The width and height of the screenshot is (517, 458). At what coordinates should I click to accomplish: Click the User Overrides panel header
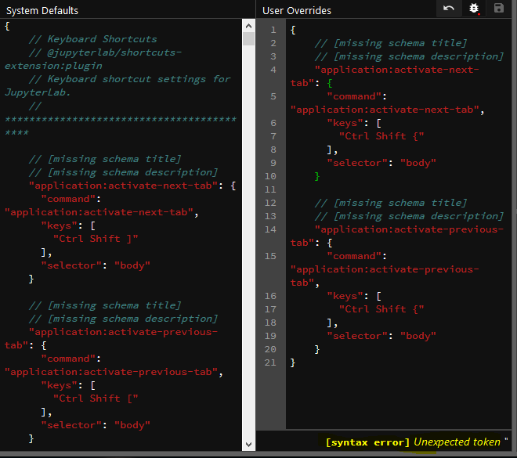coord(297,10)
